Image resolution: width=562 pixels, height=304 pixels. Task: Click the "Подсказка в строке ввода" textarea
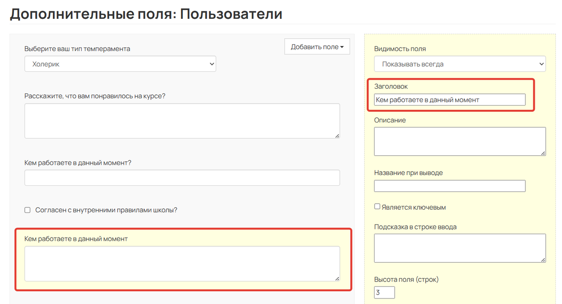(459, 248)
